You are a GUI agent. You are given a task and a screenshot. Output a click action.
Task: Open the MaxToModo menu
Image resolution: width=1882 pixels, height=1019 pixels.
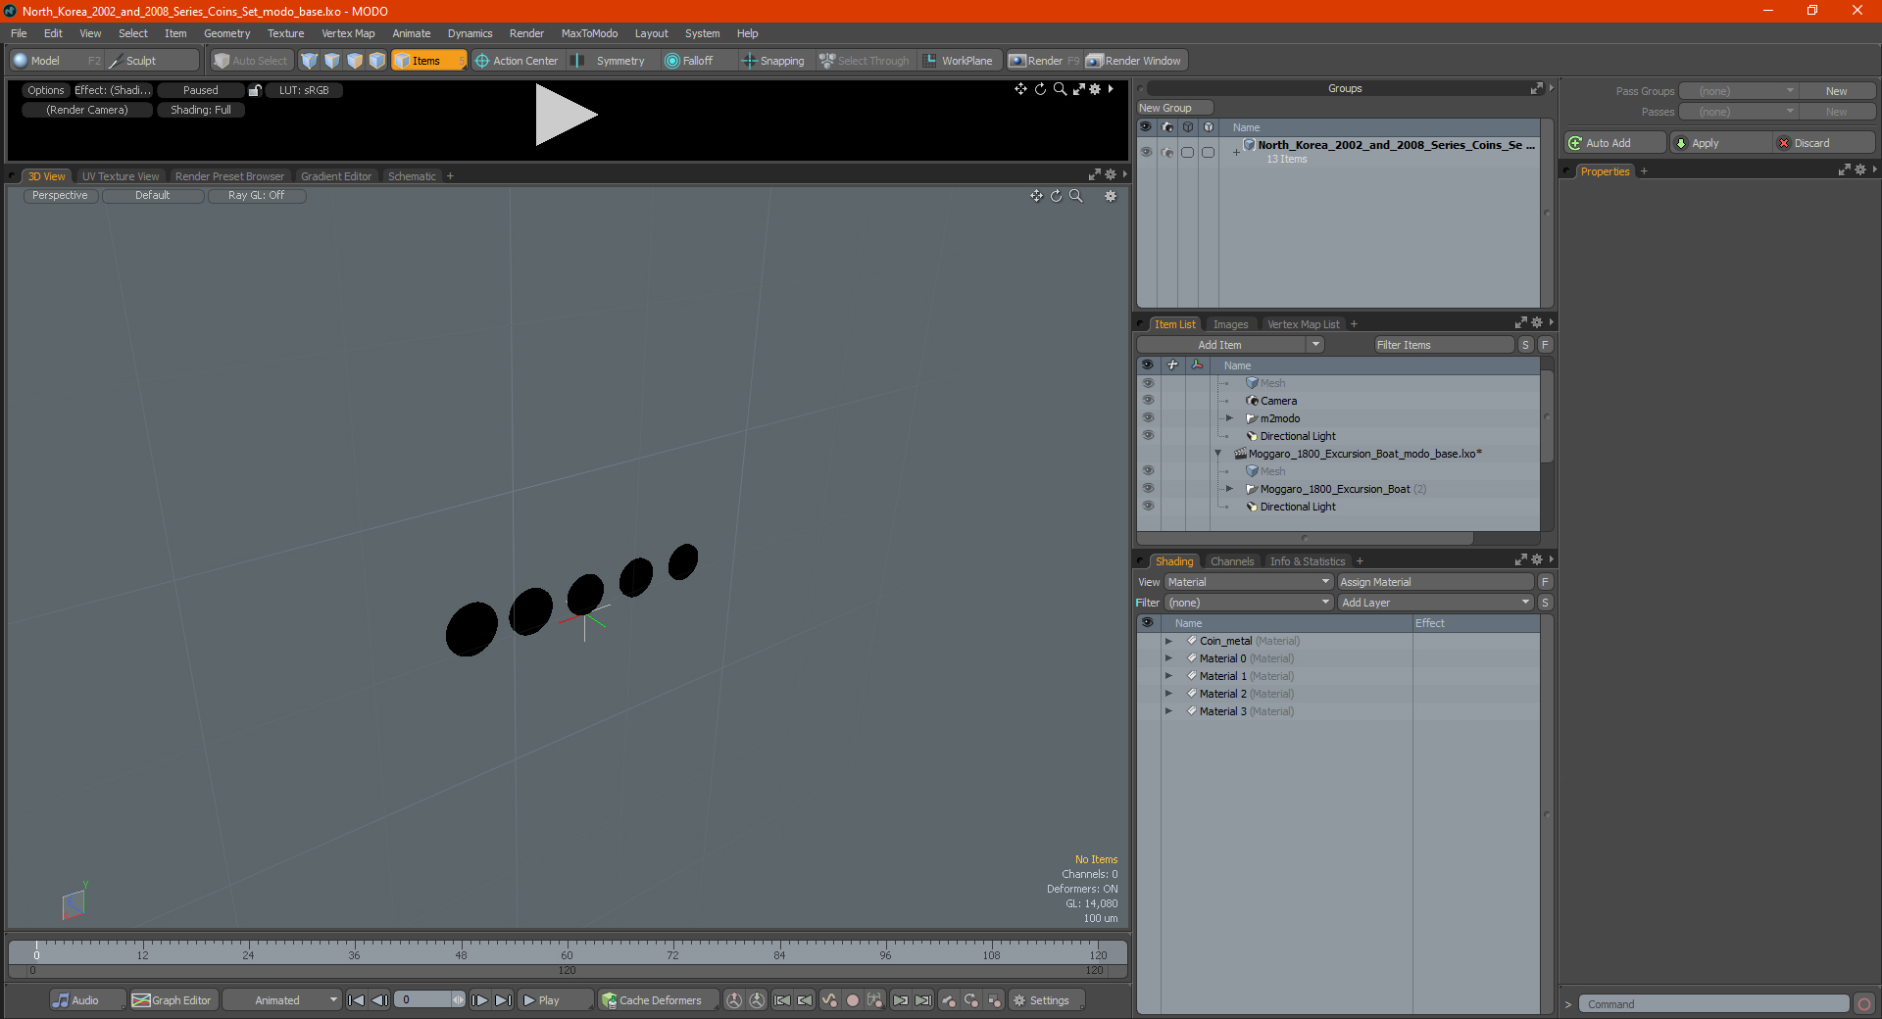click(589, 33)
